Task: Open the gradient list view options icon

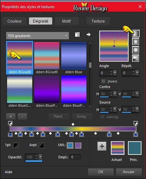Action: 77,35
